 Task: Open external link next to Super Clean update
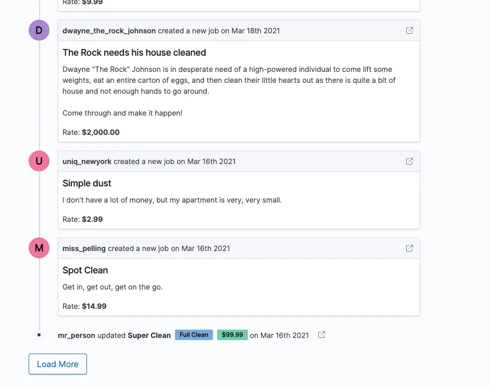tap(322, 335)
